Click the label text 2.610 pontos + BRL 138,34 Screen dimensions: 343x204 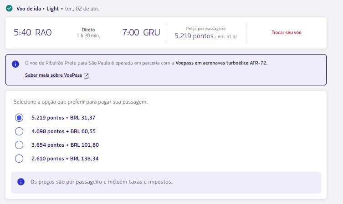click(x=65, y=159)
